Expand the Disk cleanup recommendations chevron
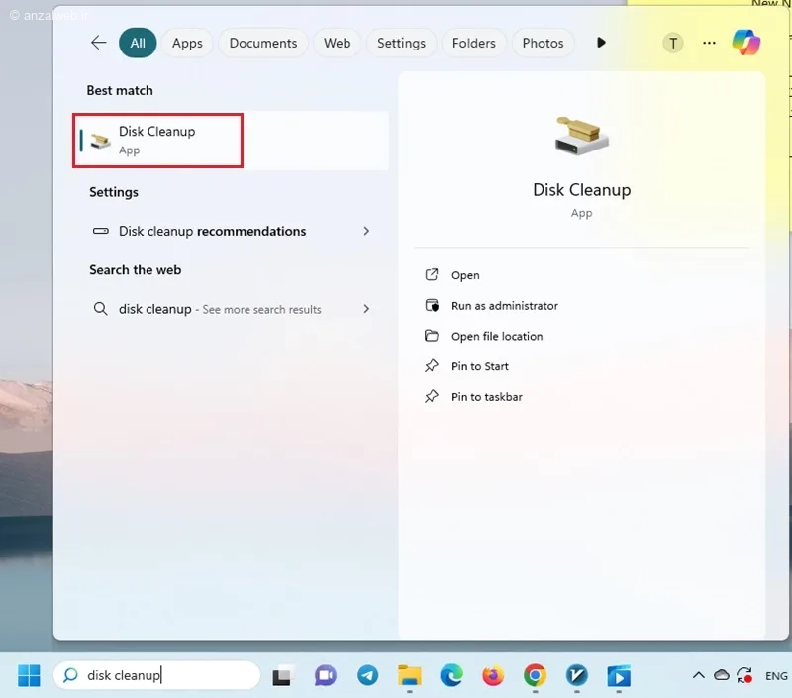Viewport: 792px width, 698px height. [366, 231]
